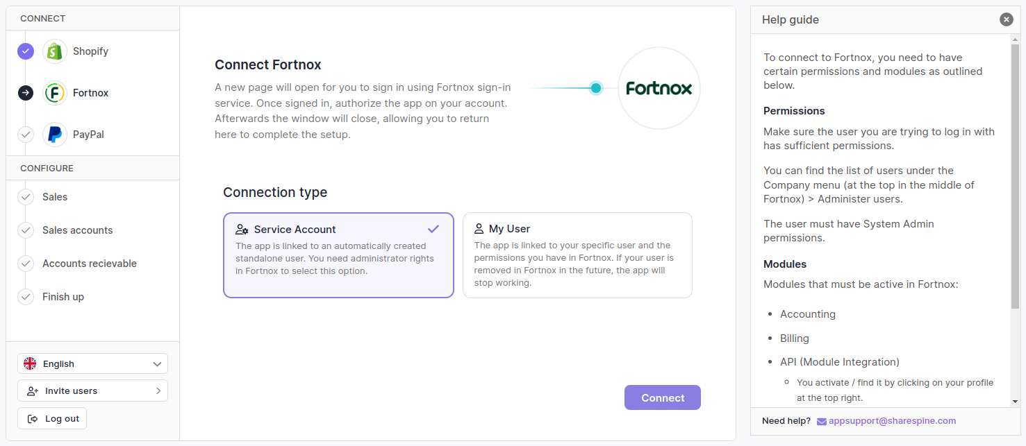Click the Log out button
1026x446 pixels.
(52, 418)
